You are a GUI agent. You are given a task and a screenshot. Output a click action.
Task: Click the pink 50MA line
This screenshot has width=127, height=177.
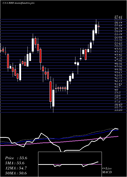tap(59, 142)
